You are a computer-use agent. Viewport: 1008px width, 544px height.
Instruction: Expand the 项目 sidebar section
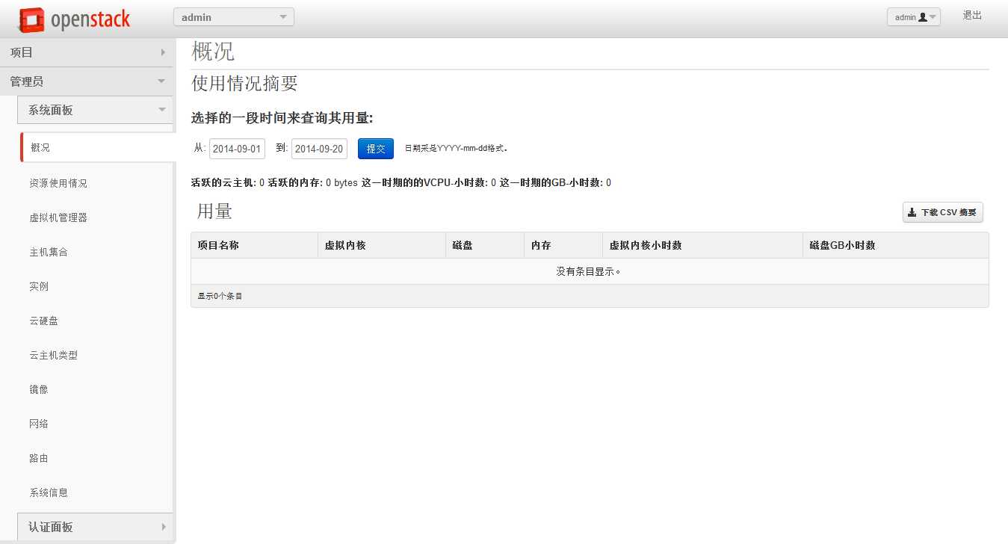[87, 52]
